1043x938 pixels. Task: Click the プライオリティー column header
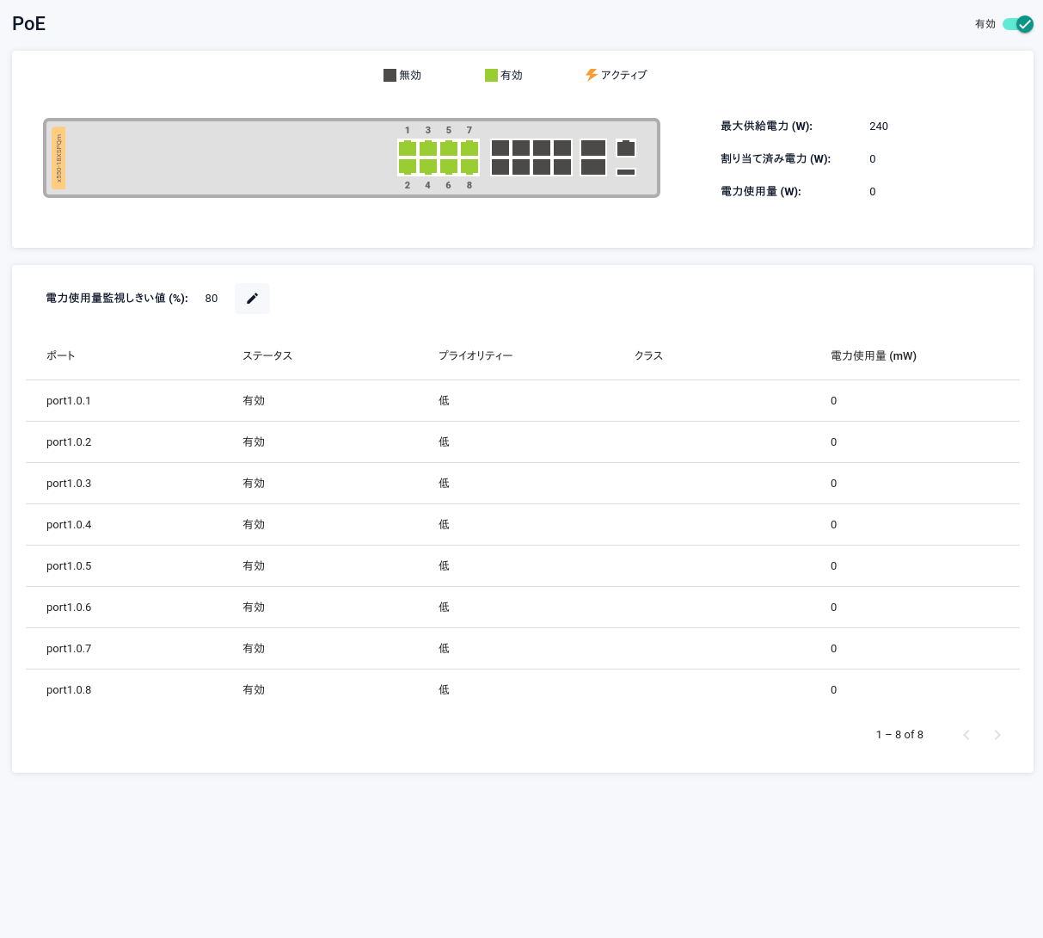(x=475, y=355)
